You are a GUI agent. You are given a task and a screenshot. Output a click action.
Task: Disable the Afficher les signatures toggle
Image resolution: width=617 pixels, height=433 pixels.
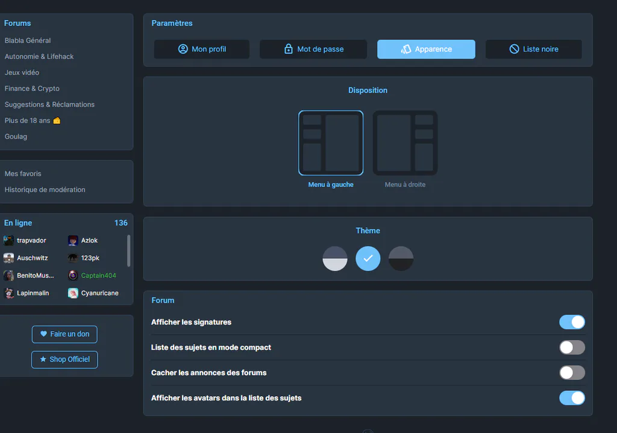tap(572, 322)
